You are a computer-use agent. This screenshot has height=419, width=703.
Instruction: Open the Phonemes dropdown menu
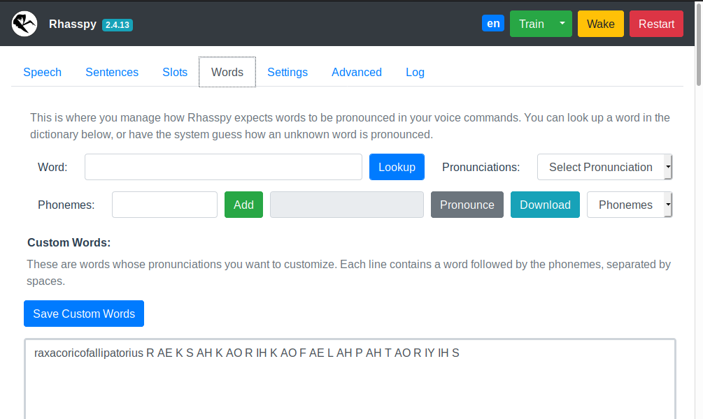[630, 205]
